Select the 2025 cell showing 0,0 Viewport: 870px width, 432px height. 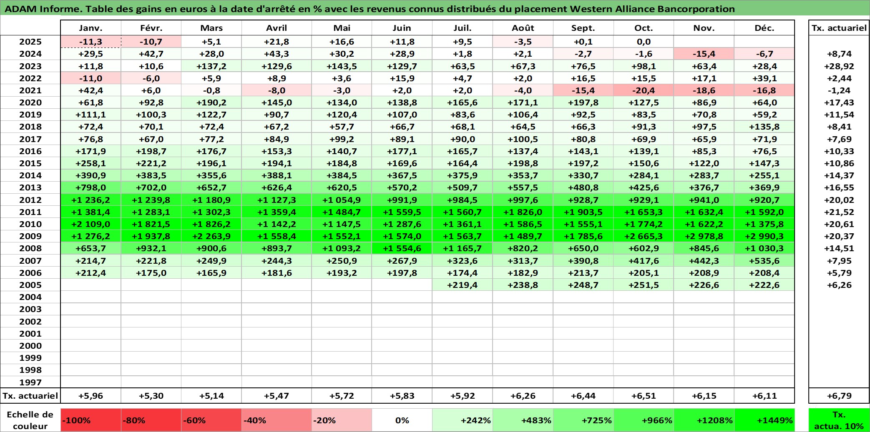pos(644,42)
